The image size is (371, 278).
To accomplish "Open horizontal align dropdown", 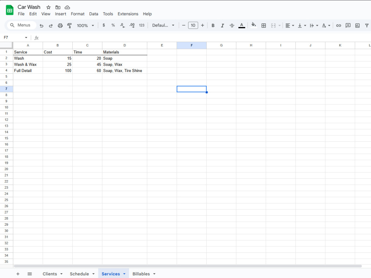I will (x=290, y=26).
